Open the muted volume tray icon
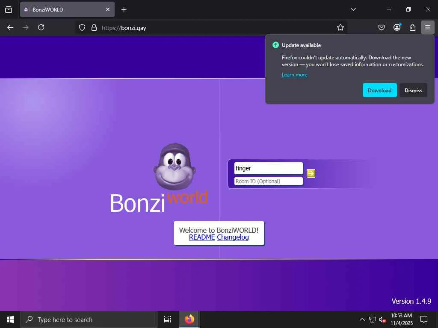 (382, 319)
